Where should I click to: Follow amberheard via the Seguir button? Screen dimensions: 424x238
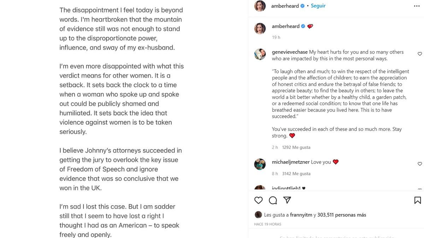coord(318,6)
